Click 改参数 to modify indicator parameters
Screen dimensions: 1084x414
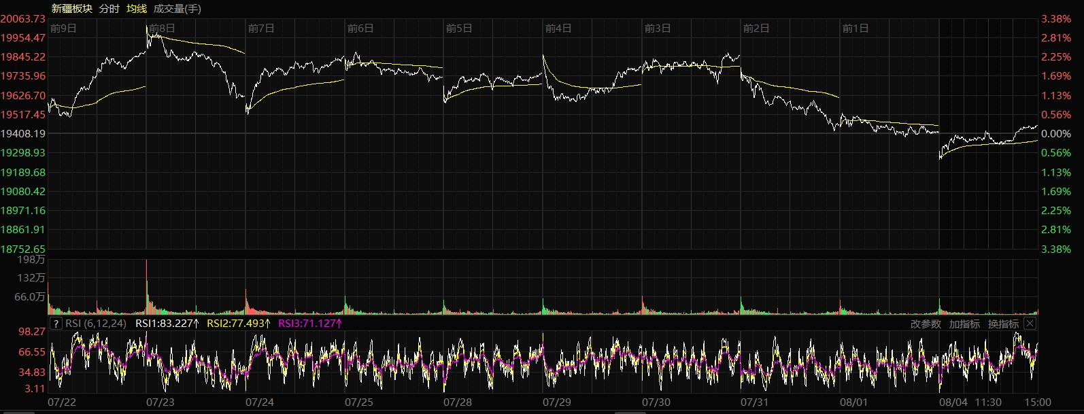[926, 324]
